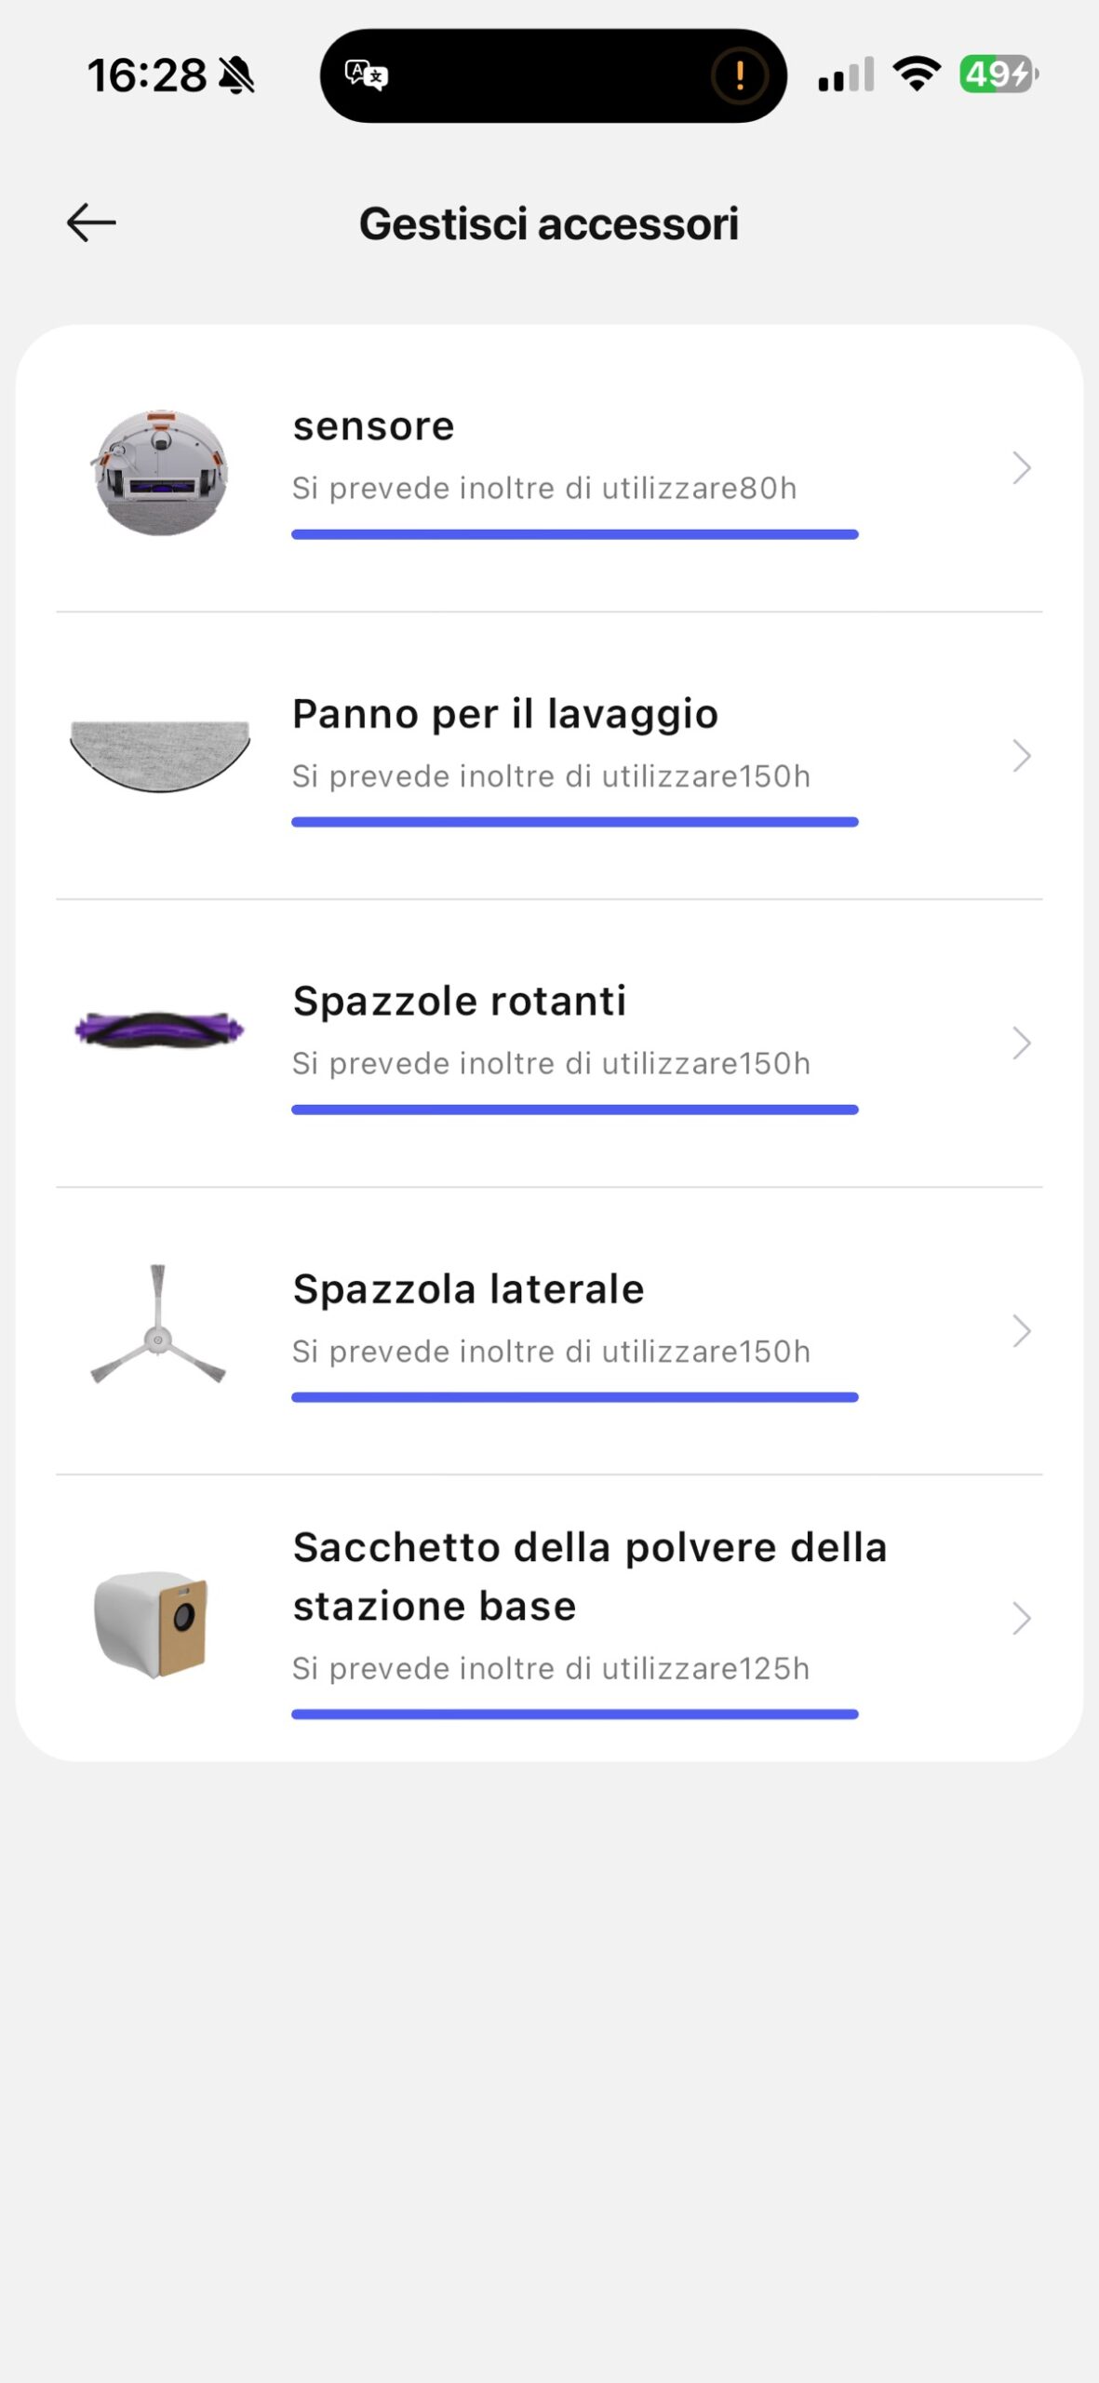Tap the robot vacuum sensor image

click(x=161, y=472)
